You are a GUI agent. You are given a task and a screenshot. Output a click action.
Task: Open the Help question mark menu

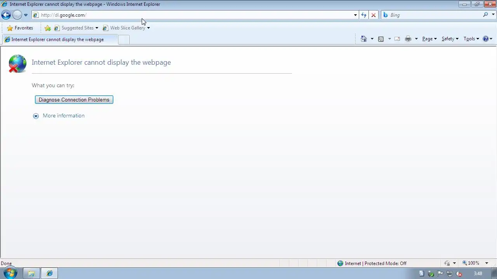[x=487, y=39]
